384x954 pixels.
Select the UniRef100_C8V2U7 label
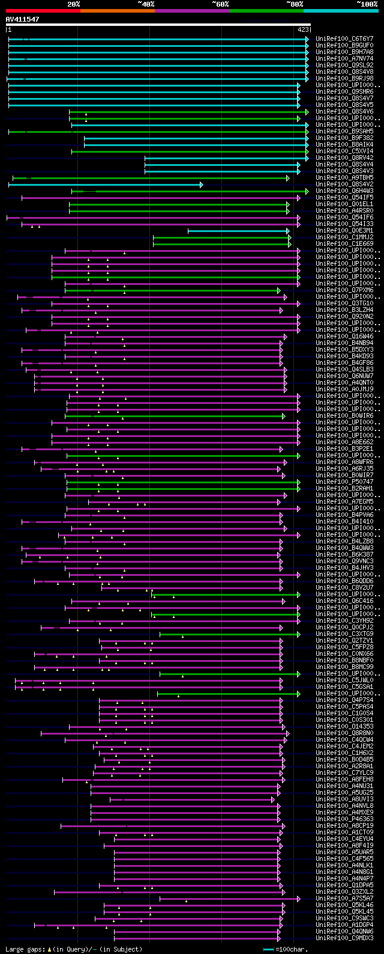344,587
